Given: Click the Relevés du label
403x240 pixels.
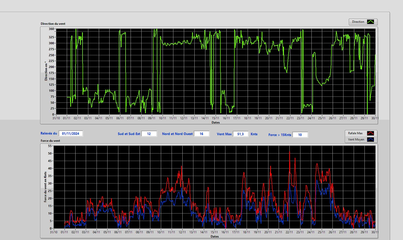Looking at the screenshot, I should point(49,133).
